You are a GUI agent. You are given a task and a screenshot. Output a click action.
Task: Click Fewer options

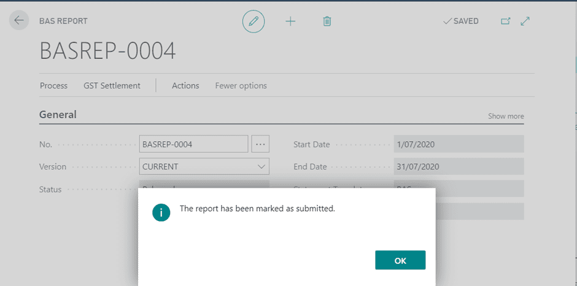tap(241, 86)
